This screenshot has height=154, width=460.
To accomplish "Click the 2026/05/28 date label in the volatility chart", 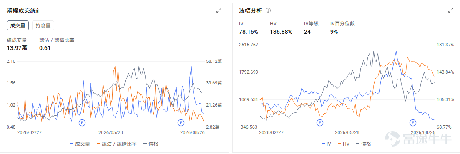I will point(347,132).
